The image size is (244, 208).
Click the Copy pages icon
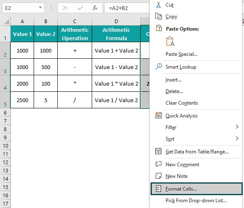tap(159, 16)
